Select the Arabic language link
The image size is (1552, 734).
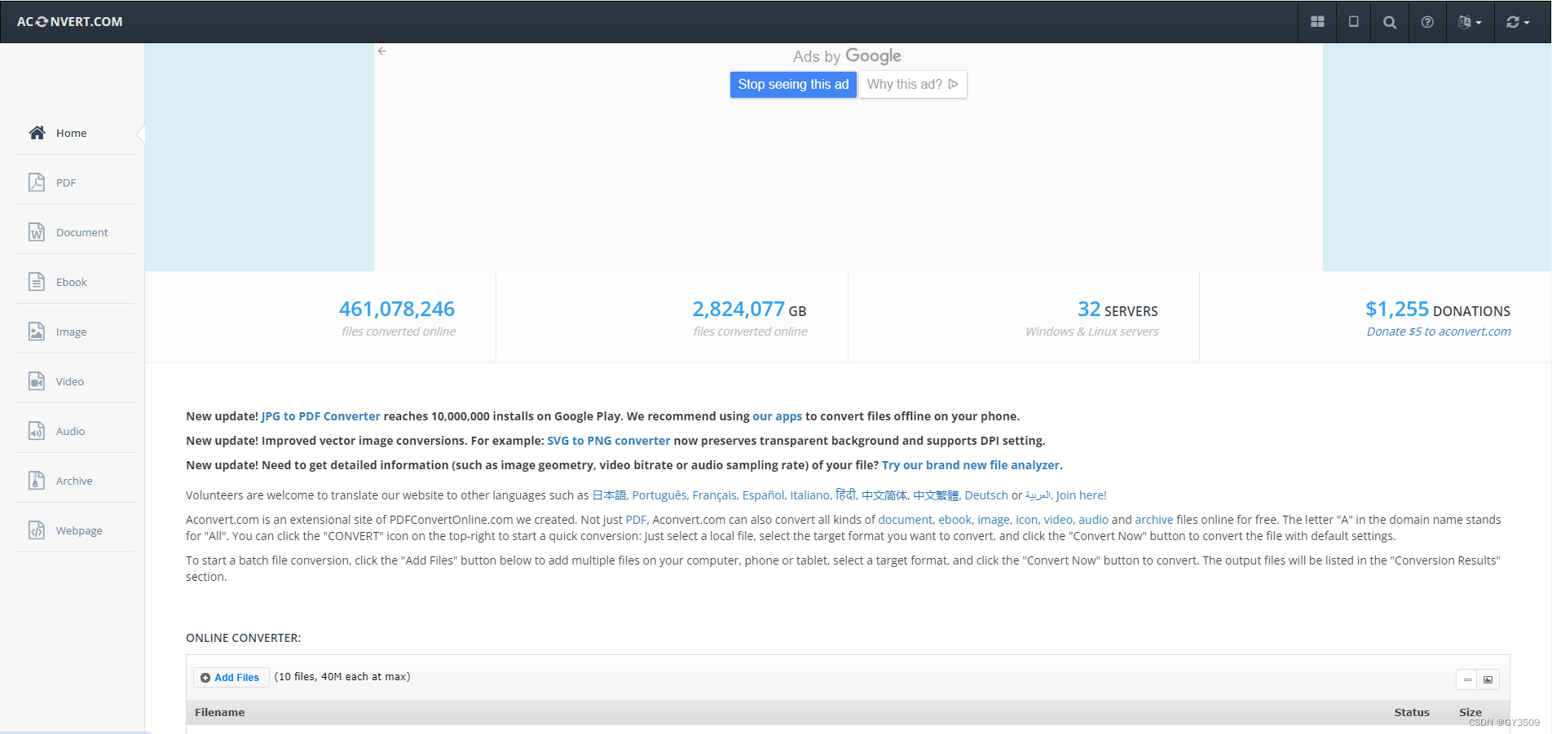pyautogui.click(x=1038, y=495)
